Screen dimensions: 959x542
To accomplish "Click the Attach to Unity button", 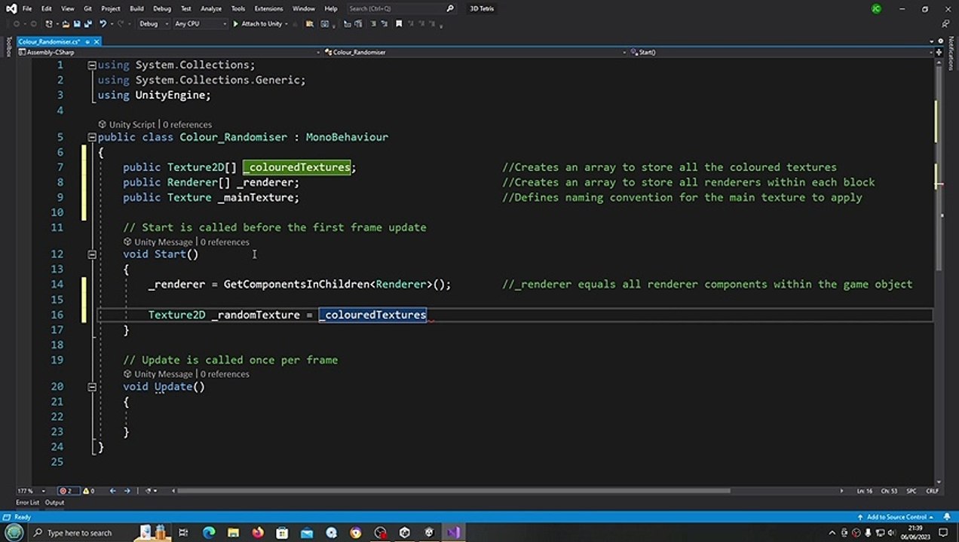I will [258, 24].
